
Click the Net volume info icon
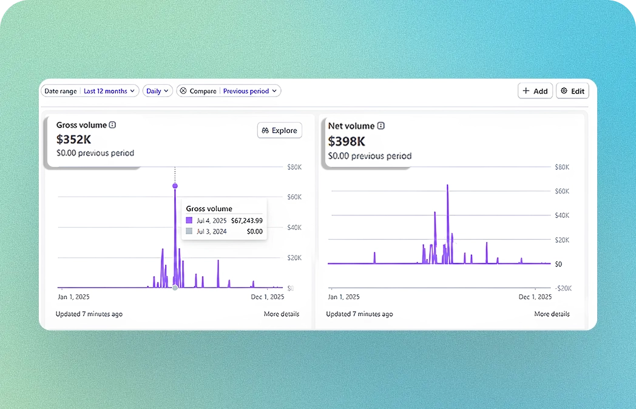click(x=381, y=126)
